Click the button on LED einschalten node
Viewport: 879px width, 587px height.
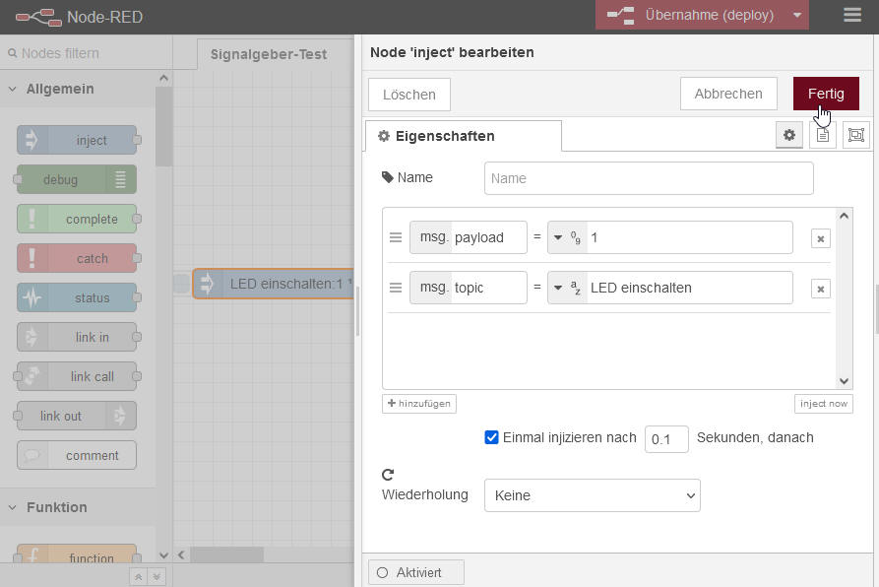coord(181,284)
